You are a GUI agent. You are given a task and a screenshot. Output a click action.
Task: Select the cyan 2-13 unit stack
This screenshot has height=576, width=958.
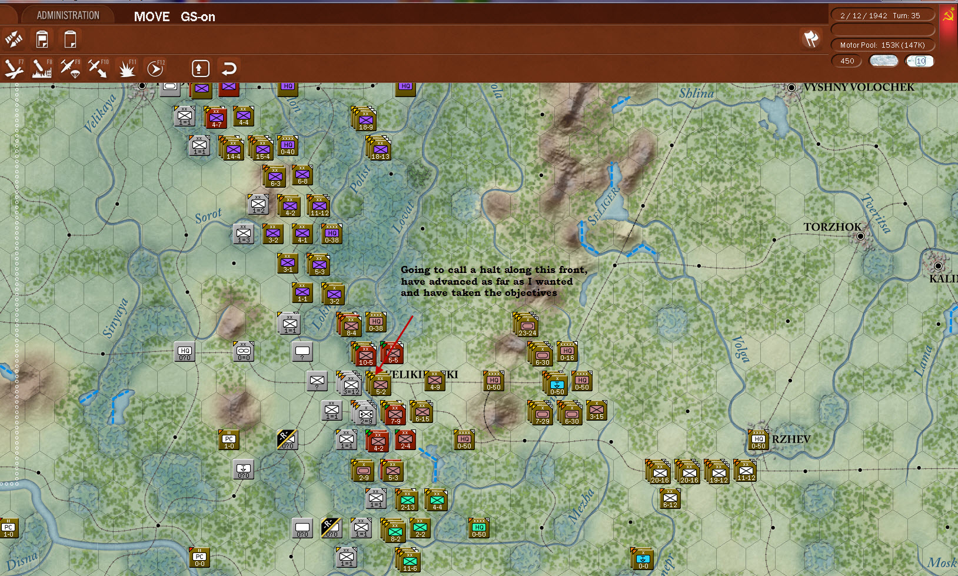[407, 500]
